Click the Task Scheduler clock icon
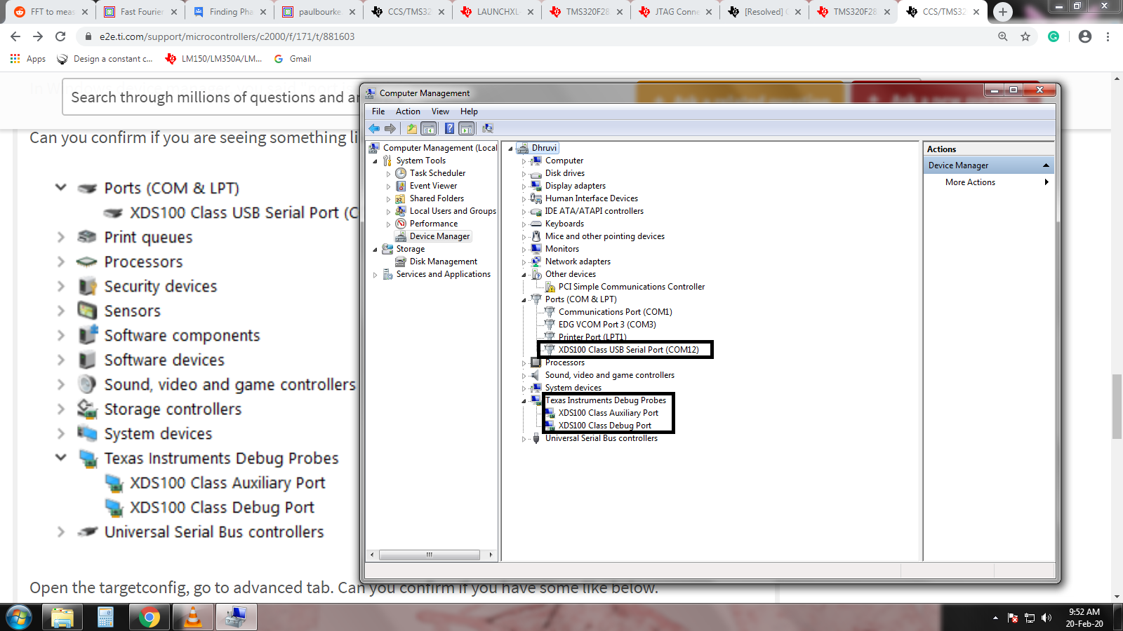This screenshot has width=1123, height=631. (x=401, y=173)
